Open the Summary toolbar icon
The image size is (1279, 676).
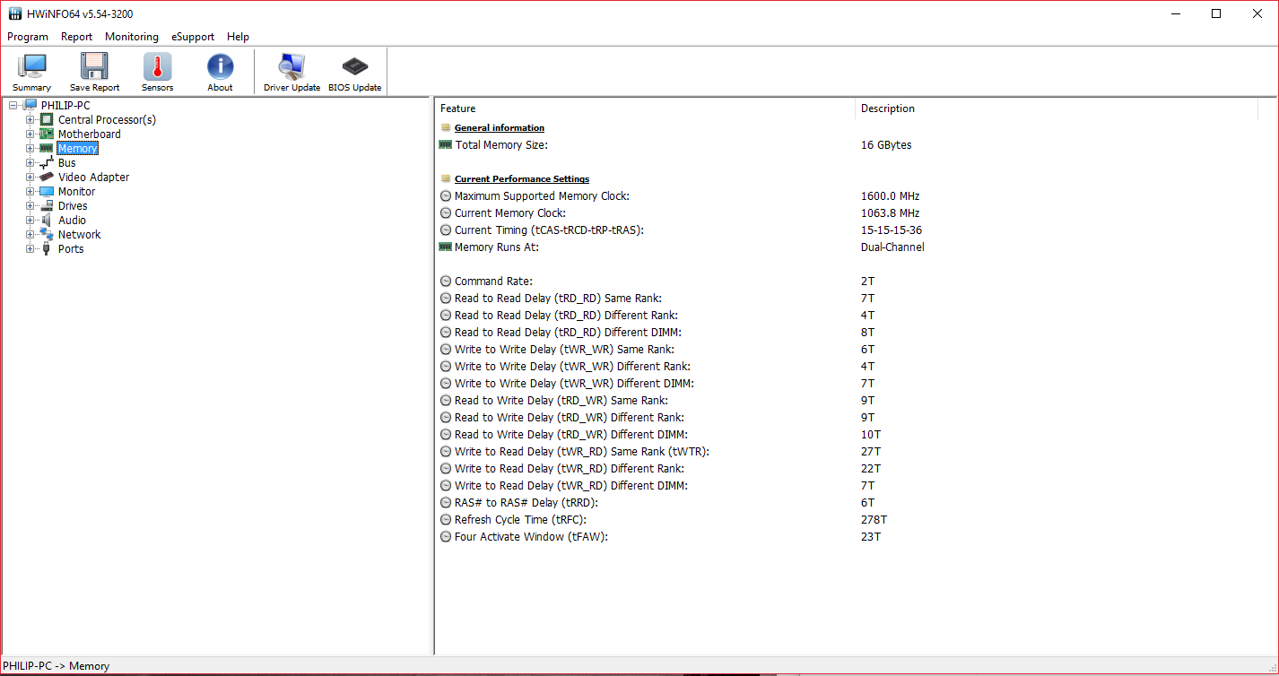point(32,66)
